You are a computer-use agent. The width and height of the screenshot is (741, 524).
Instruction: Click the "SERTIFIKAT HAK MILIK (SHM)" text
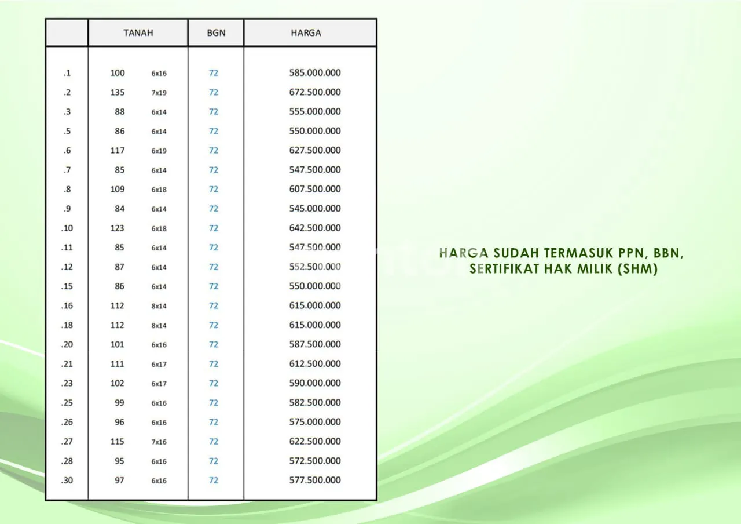pos(564,270)
